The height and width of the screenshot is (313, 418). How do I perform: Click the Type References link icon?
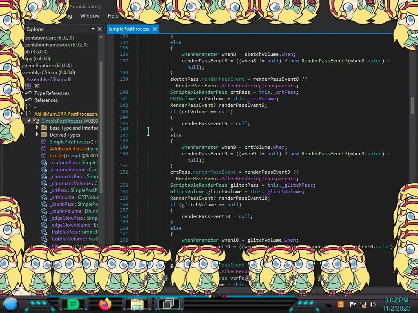coord(28,93)
